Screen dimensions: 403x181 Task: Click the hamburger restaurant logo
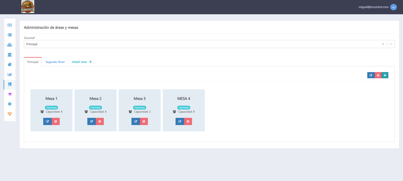click(x=28, y=7)
